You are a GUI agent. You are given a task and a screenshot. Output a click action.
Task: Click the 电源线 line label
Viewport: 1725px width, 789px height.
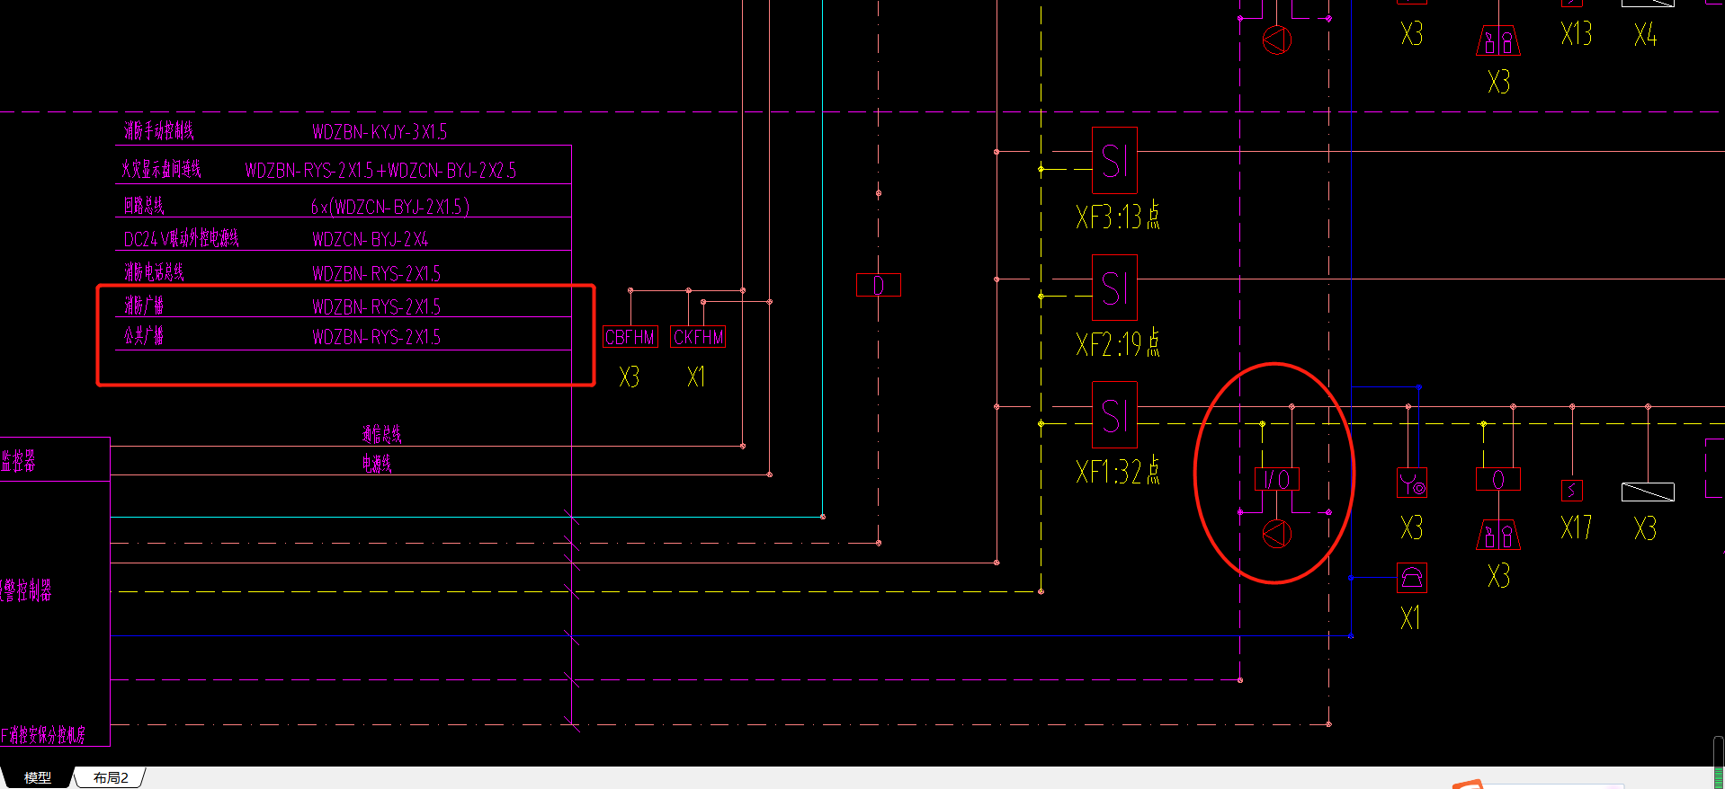point(378,464)
